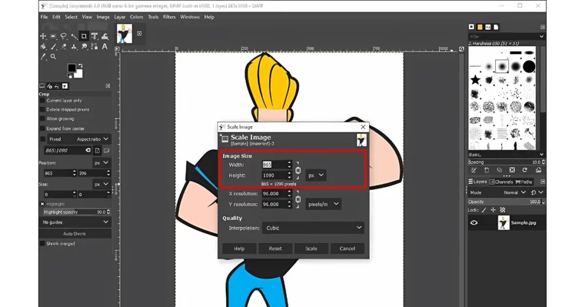The height and width of the screenshot is (307, 585).
Task: Choose the Unified Transform tool
Action: click(x=94, y=36)
